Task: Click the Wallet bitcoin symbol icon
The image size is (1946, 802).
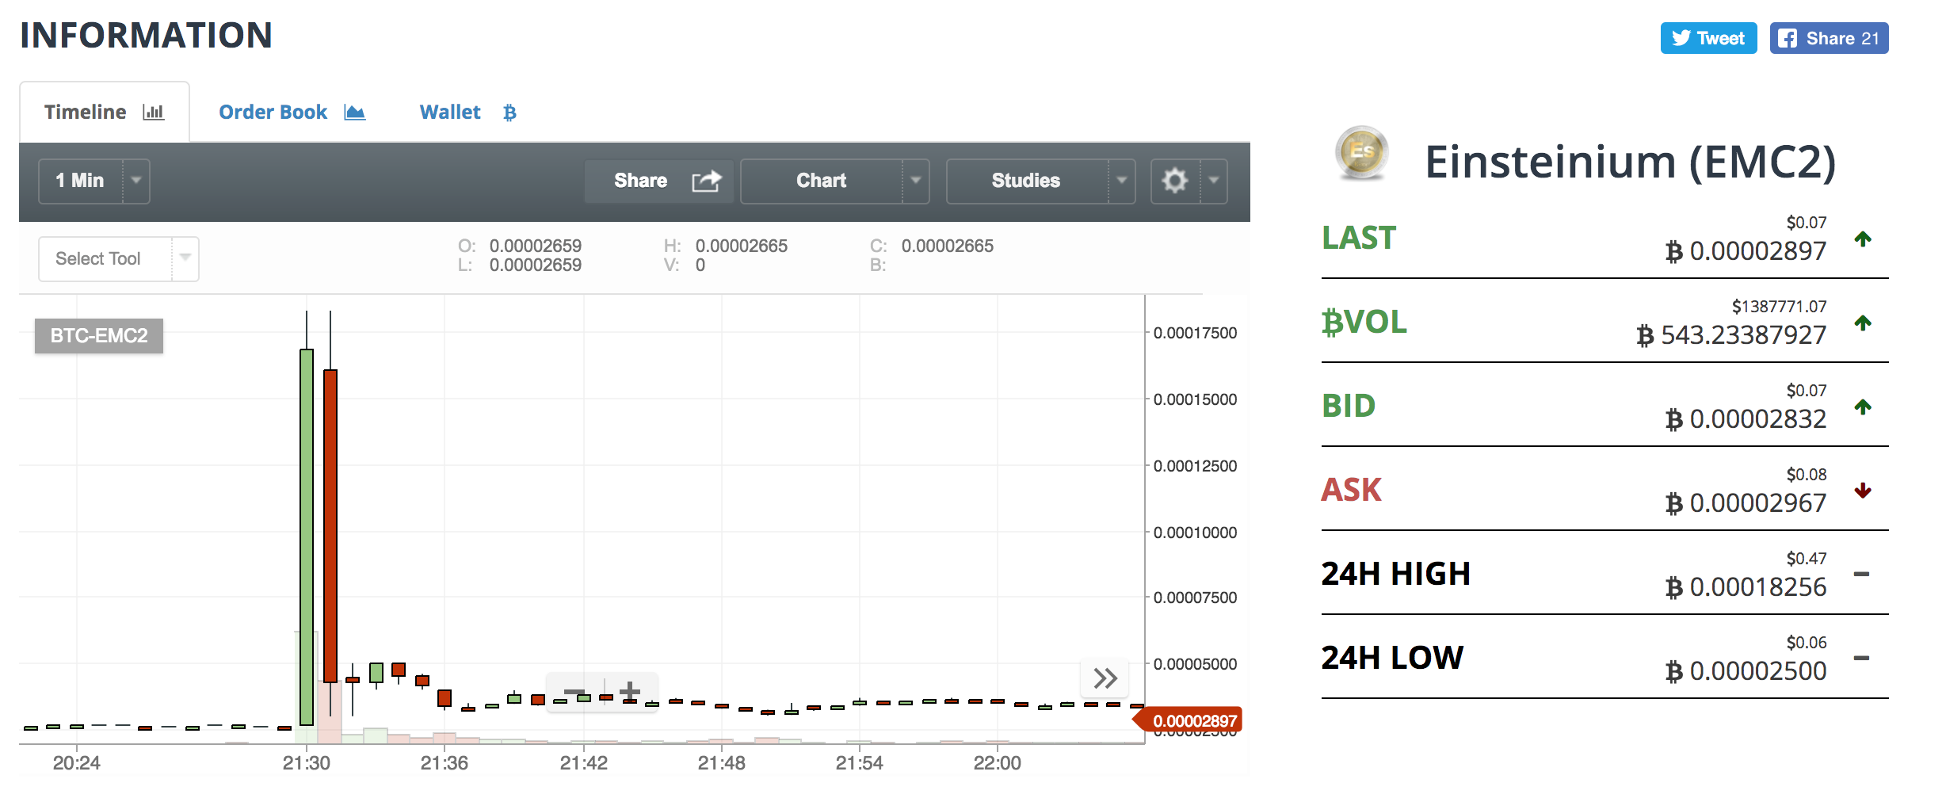Action: 509,113
